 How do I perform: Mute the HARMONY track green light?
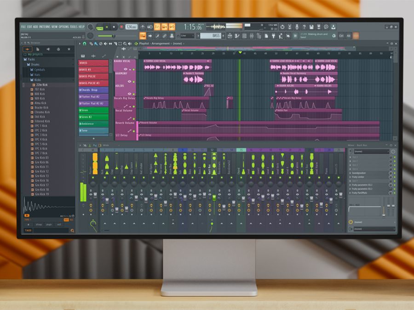[133, 82]
